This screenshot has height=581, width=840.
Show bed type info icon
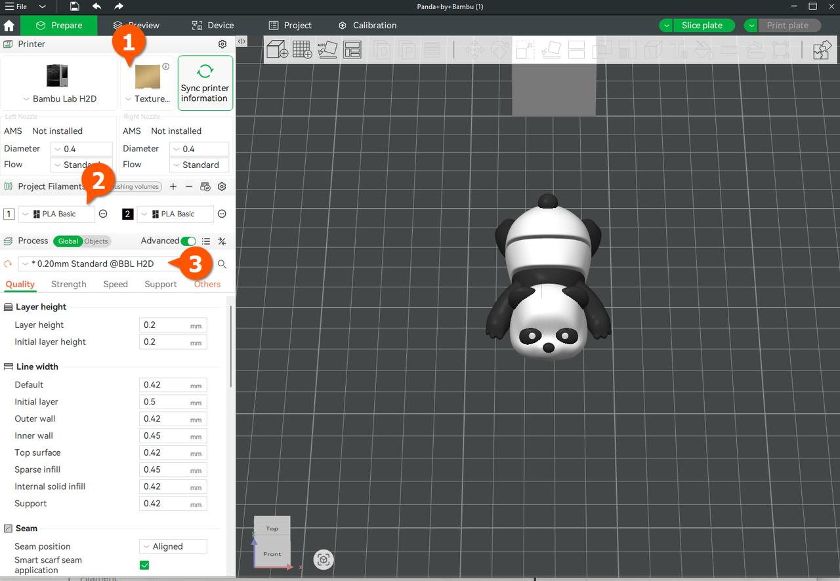166,66
